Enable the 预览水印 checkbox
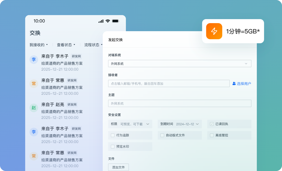This screenshot has width=282, height=171. (113, 147)
